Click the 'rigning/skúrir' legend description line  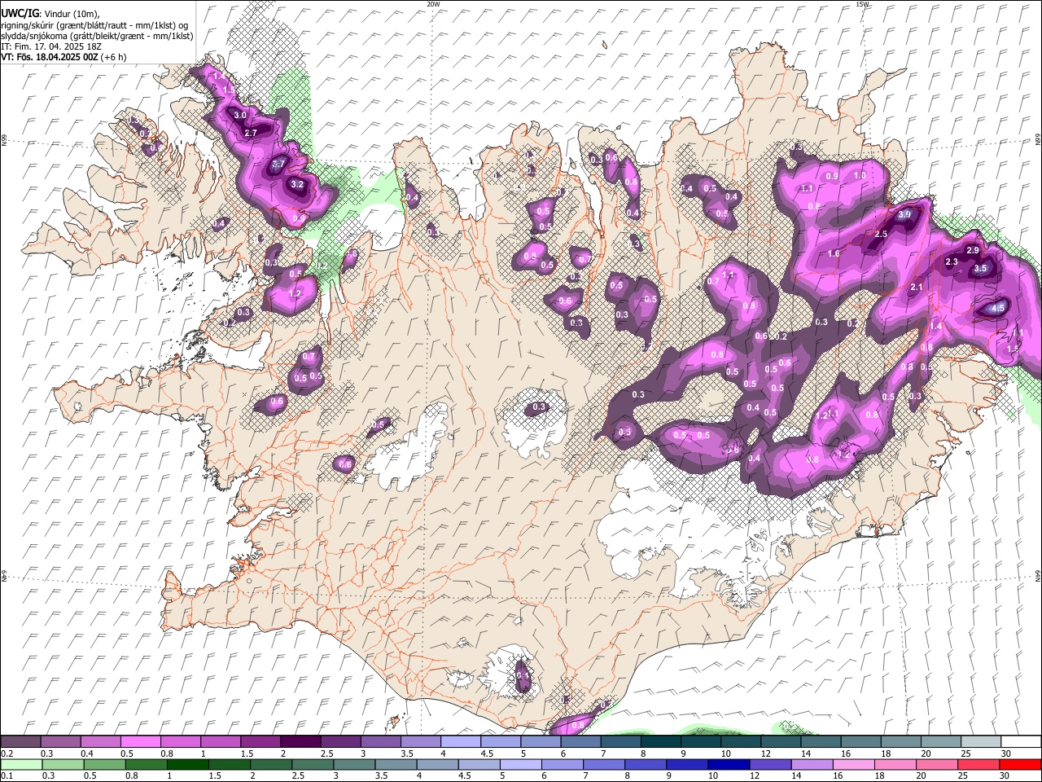tap(94, 25)
